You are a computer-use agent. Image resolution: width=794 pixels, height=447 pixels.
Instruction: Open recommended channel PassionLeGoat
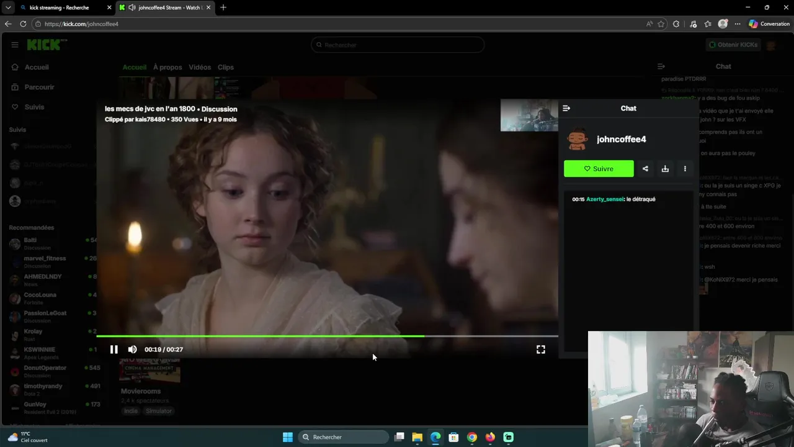tap(53, 317)
